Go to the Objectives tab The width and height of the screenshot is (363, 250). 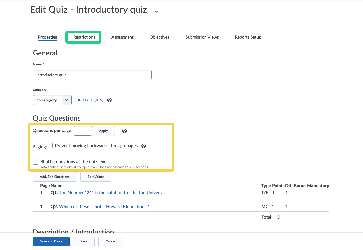click(159, 37)
